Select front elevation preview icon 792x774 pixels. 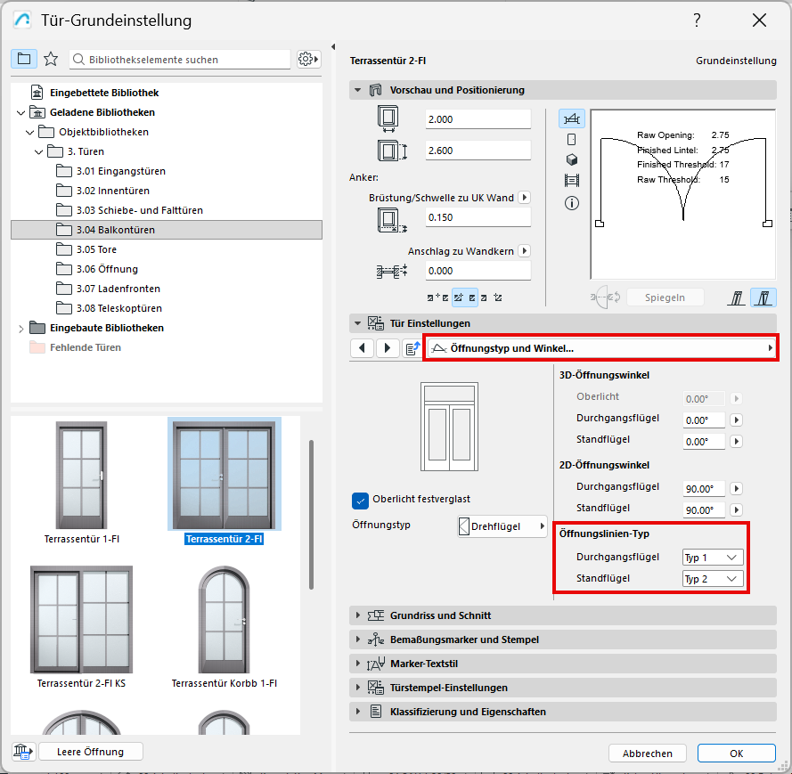point(572,139)
